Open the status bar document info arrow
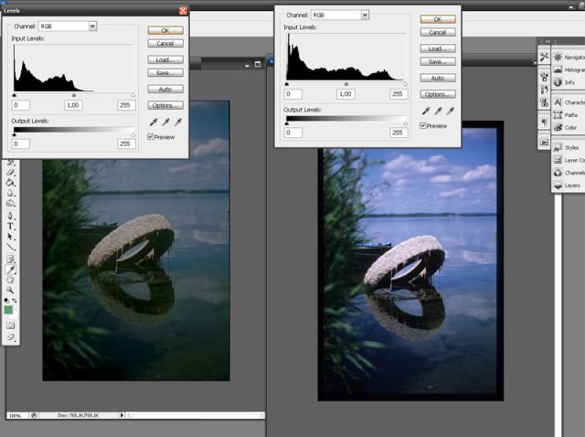Image resolution: width=585 pixels, height=437 pixels. [122, 415]
